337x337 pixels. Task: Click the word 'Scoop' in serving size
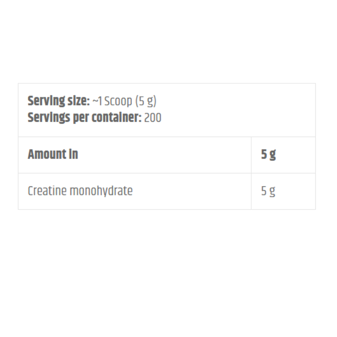tap(118, 101)
